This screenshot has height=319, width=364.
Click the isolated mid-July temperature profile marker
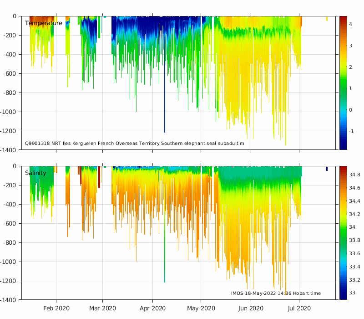(x=327, y=19)
